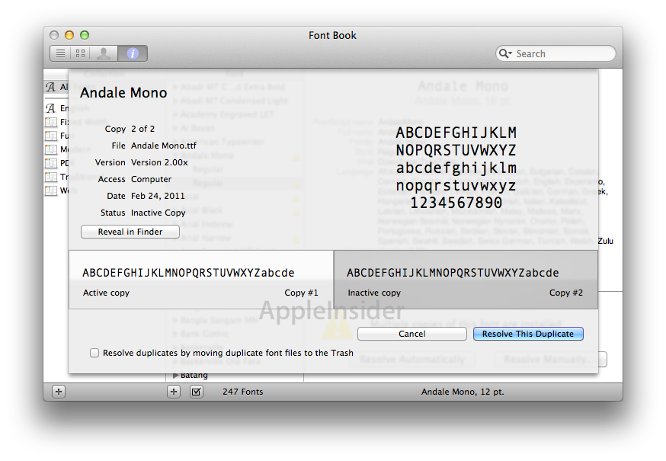Toggle the blue font info icon
The width and height of the screenshot is (666, 461).
[133, 53]
